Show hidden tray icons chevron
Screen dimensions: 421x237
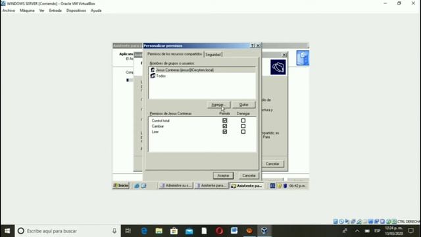tap(357, 231)
